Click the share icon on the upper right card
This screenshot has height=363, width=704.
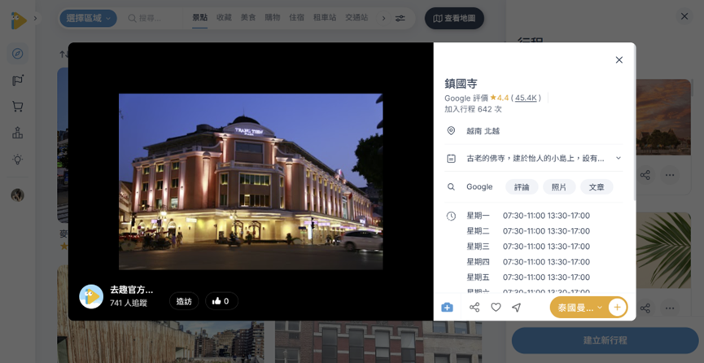[x=645, y=175]
